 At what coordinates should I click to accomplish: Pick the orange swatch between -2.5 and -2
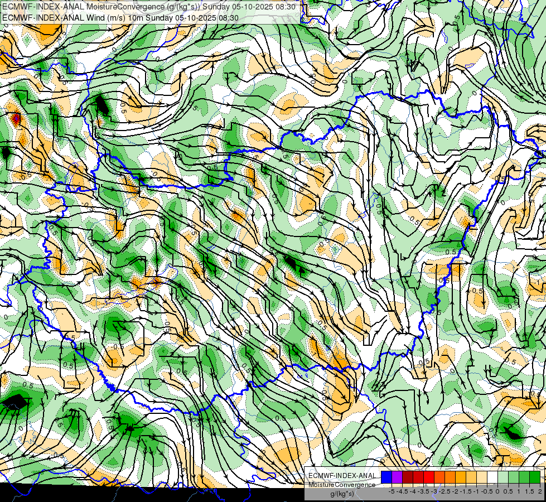(x=450, y=477)
